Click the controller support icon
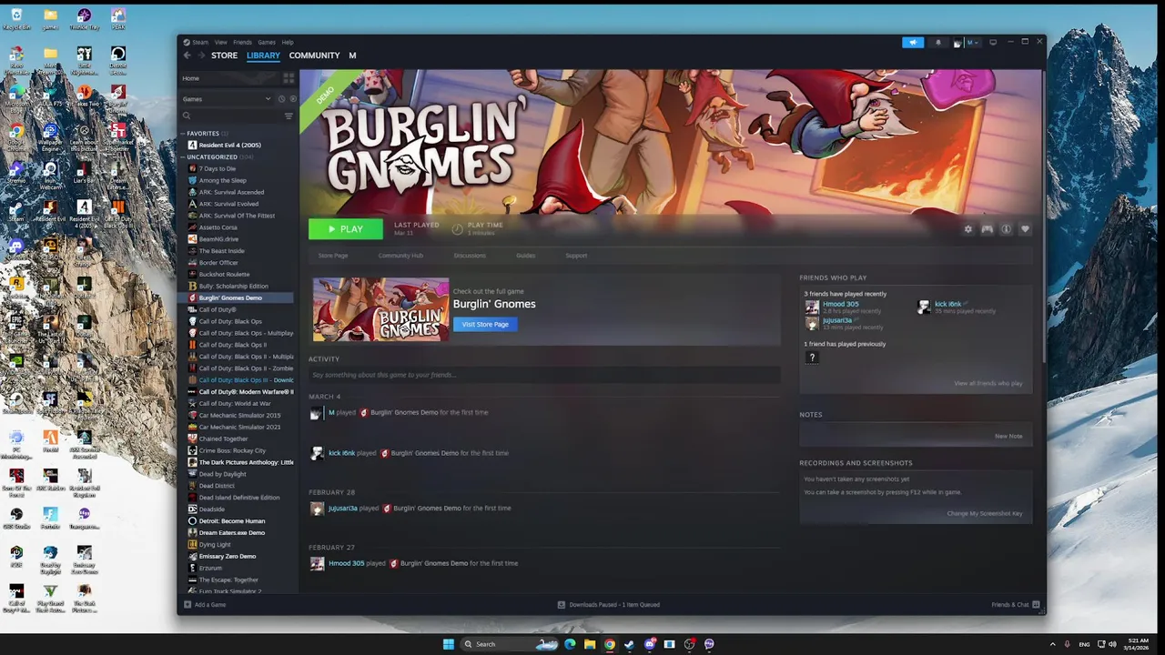This screenshot has width=1165, height=655. [987, 229]
